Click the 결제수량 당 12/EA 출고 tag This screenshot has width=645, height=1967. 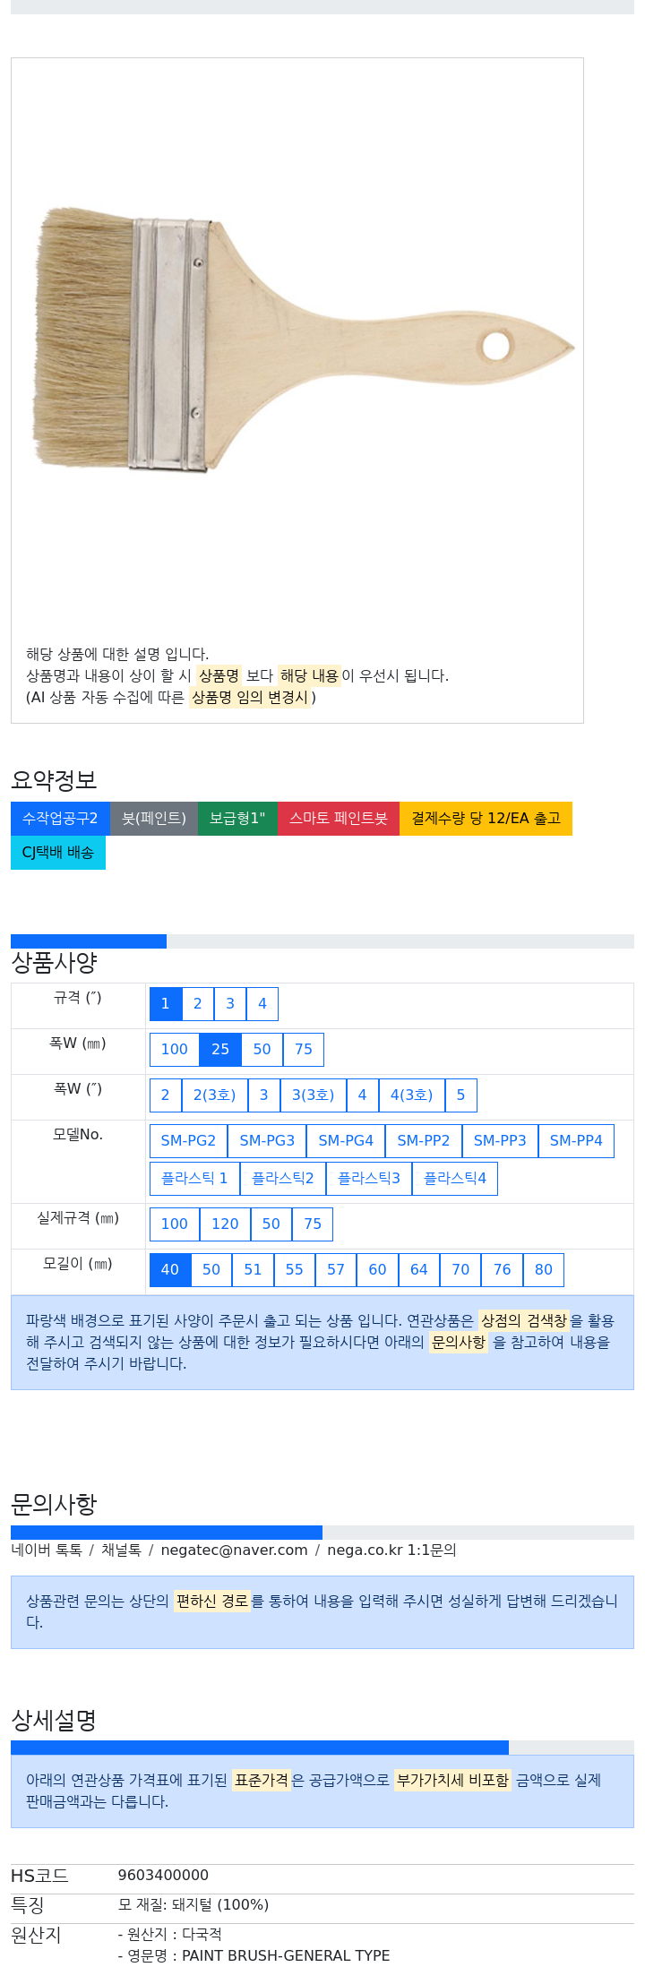pyautogui.click(x=486, y=819)
